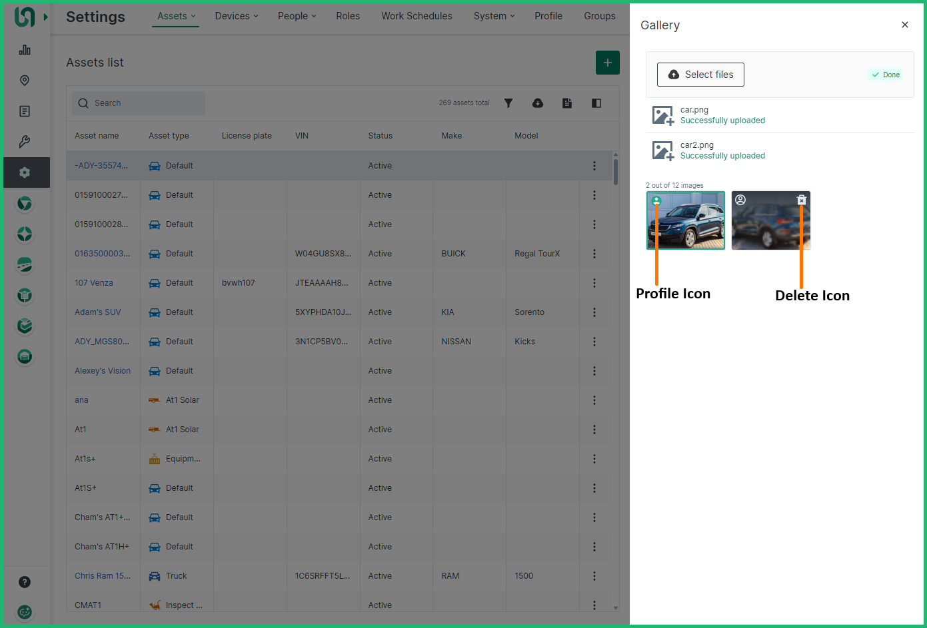Expand the Devices dropdown menu

point(236,16)
